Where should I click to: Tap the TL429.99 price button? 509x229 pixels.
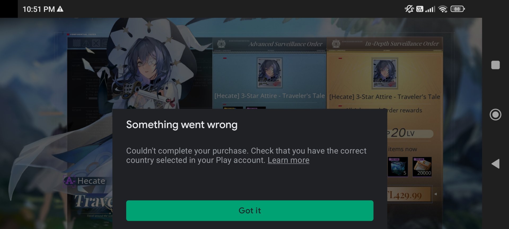pos(408,195)
